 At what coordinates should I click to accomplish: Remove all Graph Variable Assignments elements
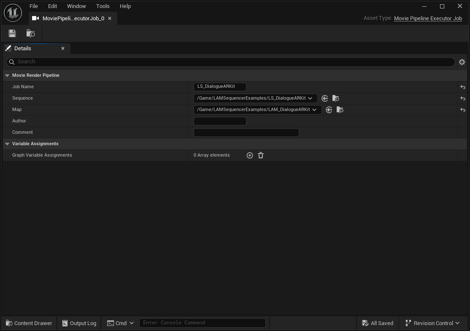tap(261, 155)
